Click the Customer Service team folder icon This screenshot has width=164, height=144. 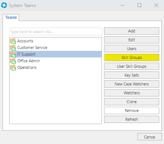tap(13, 48)
